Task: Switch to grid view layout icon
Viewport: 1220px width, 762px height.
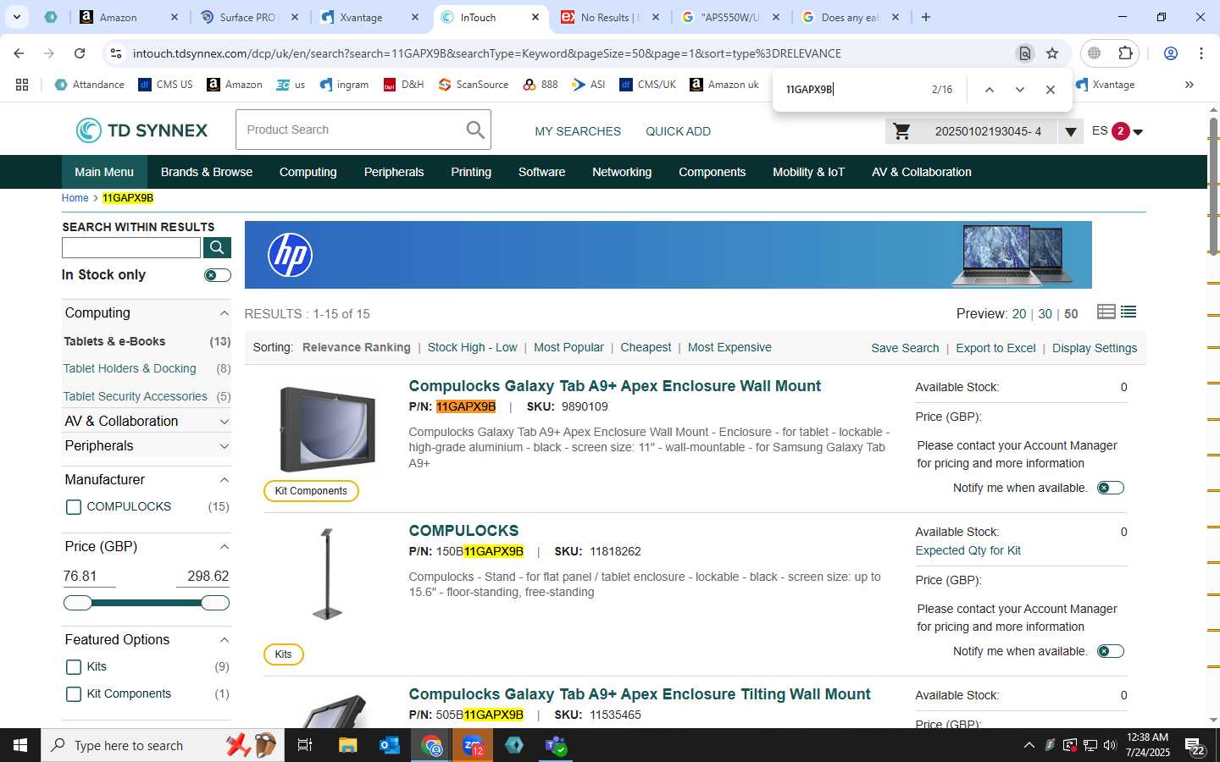Action: 1106,312
